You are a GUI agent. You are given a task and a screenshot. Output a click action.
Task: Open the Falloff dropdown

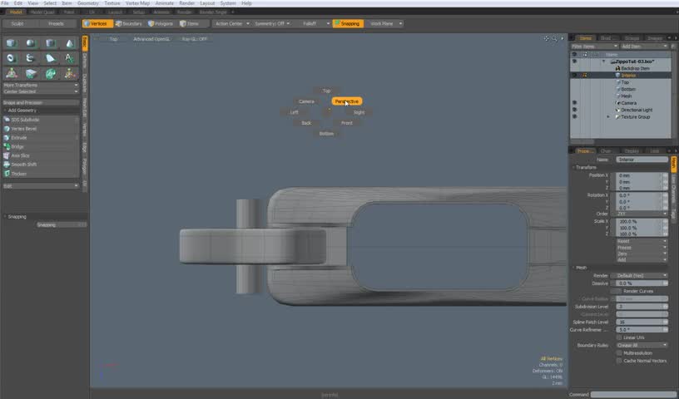pos(314,23)
